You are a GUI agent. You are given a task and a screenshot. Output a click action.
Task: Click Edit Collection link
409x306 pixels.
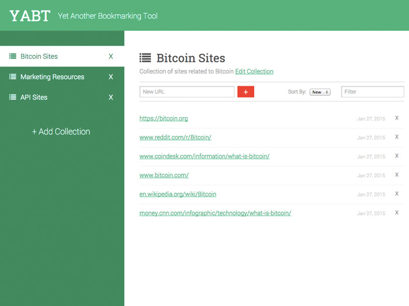click(x=254, y=71)
